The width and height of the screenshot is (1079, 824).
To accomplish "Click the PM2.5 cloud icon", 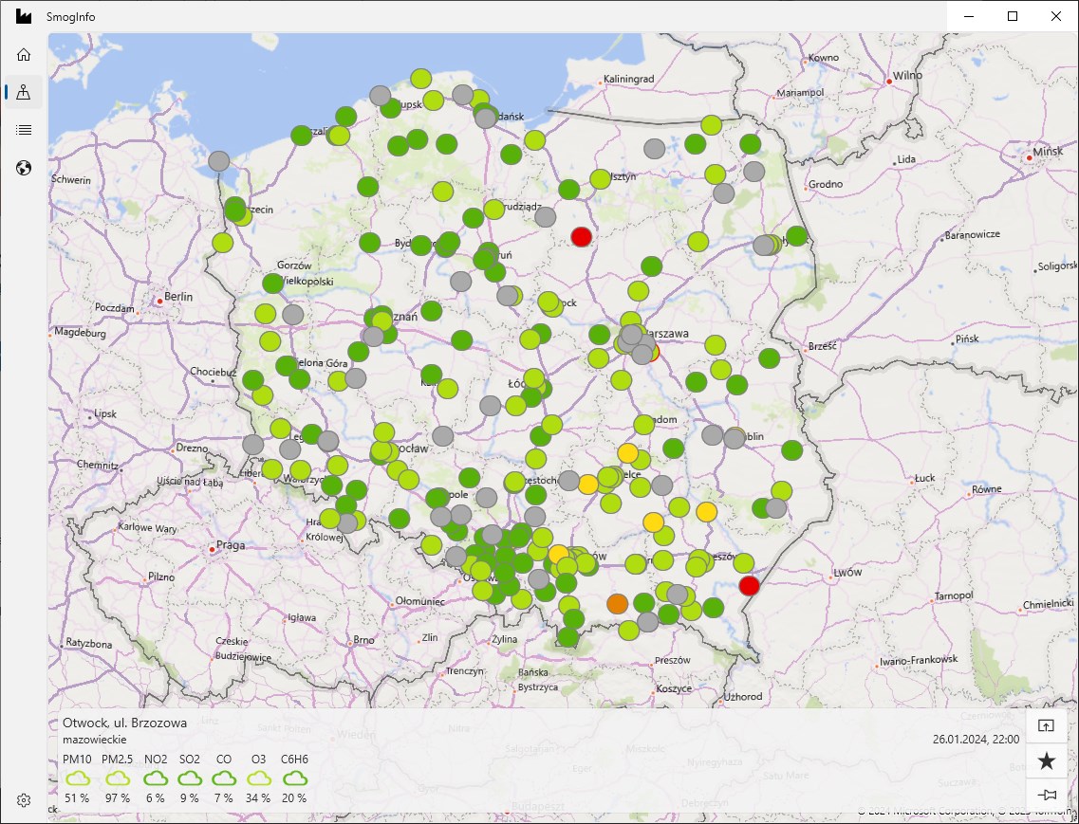I will [118, 778].
